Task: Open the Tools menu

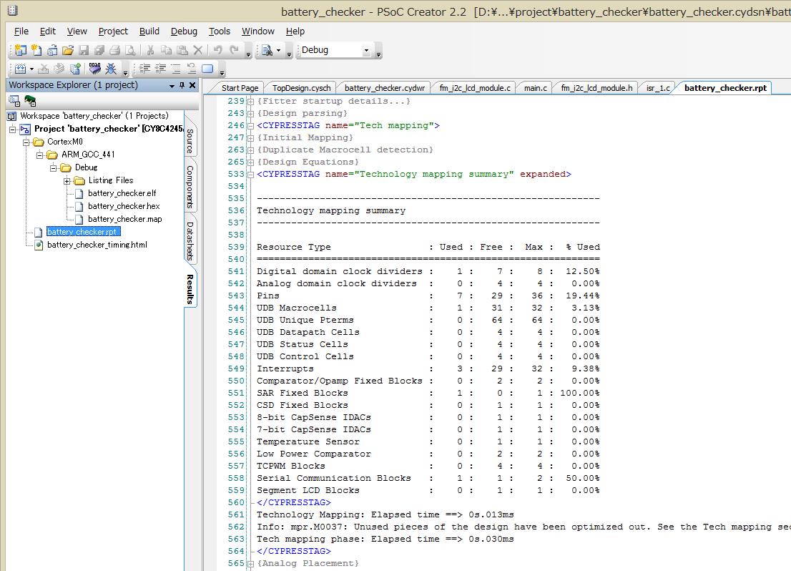Action: 220,31
